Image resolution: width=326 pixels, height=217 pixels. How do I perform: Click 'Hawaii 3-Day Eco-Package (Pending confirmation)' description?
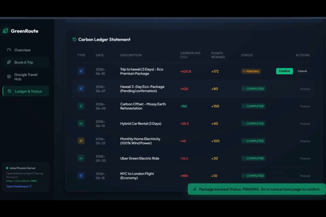tap(142, 88)
